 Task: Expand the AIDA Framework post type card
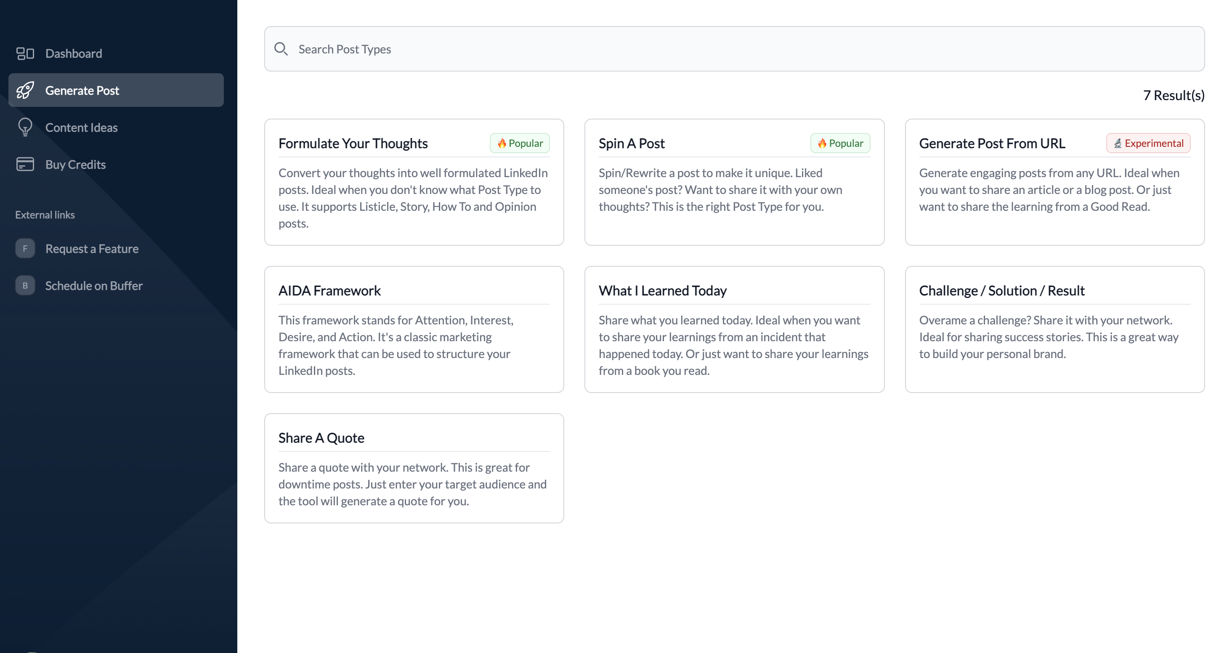414,329
